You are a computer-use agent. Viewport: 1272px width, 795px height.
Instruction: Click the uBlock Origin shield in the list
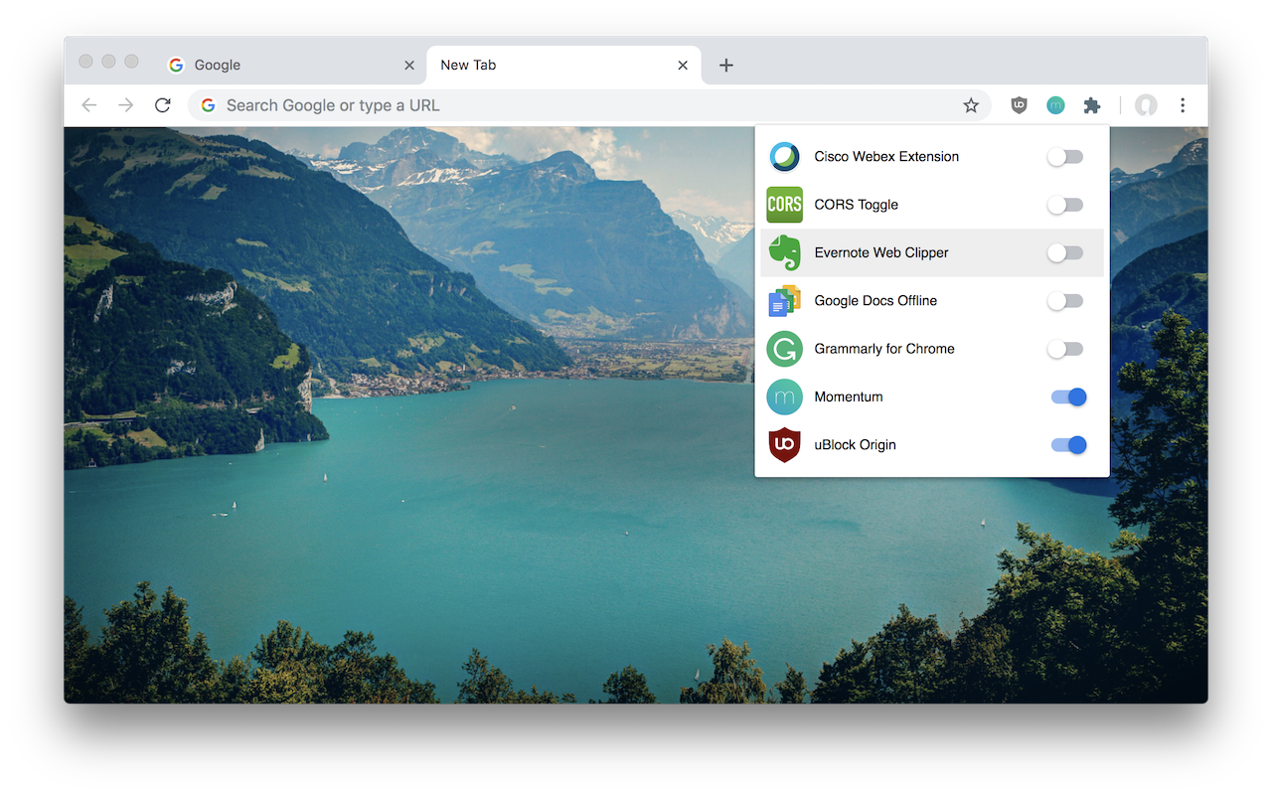(x=785, y=444)
